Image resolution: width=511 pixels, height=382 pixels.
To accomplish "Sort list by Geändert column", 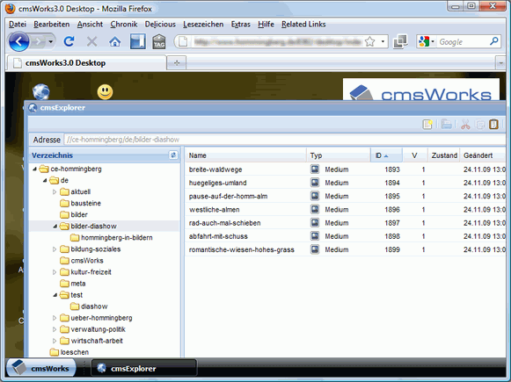I will (x=483, y=155).
